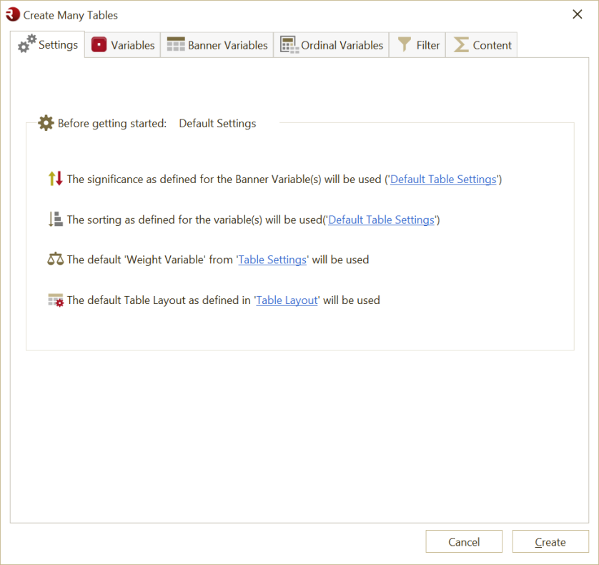The height and width of the screenshot is (565, 599).
Task: Open Default Table Settings link for significance
Action: click(x=443, y=180)
